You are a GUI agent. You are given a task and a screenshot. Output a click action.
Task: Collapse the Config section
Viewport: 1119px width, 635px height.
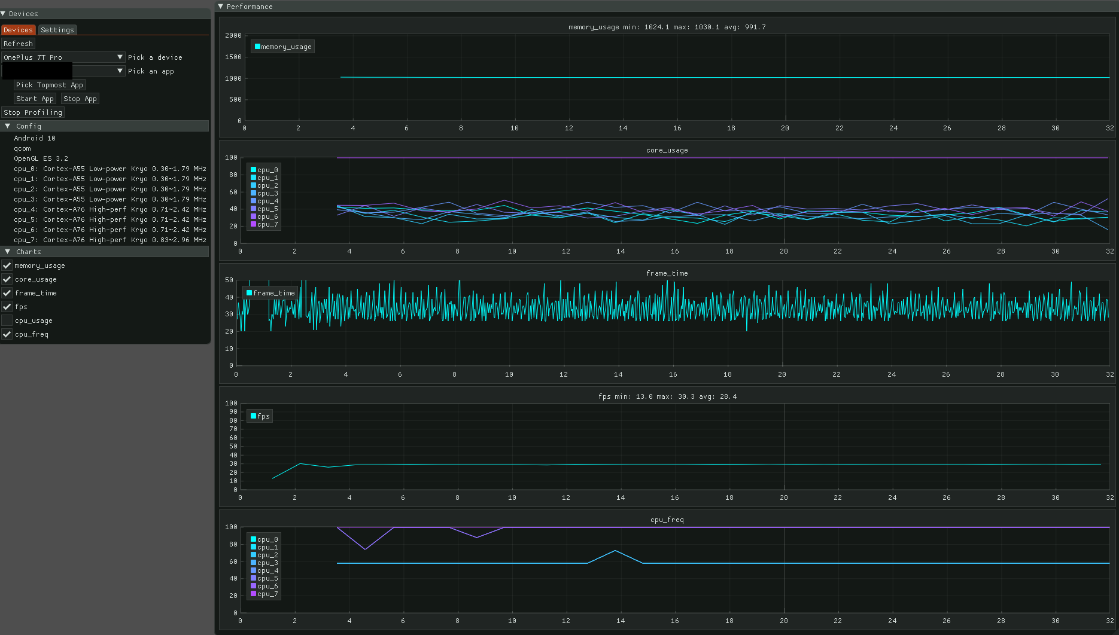pyautogui.click(x=8, y=126)
